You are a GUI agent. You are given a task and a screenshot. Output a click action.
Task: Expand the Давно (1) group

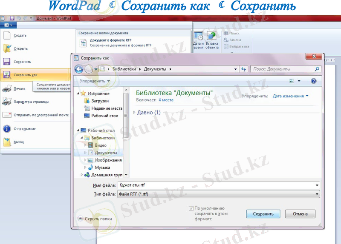[135, 112]
